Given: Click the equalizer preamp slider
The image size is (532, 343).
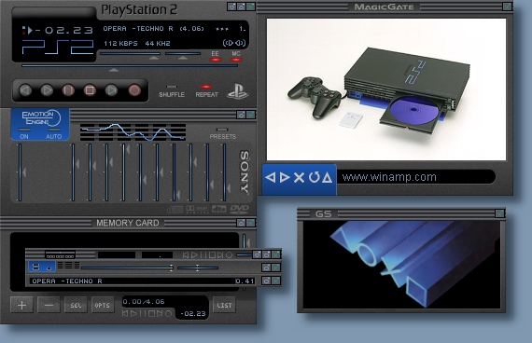Looking at the screenshot, I should click(x=21, y=172).
